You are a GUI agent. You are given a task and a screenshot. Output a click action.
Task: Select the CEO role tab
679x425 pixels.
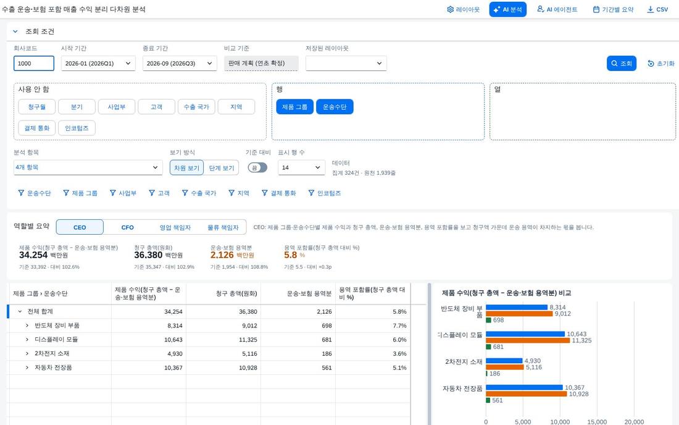[x=80, y=227]
